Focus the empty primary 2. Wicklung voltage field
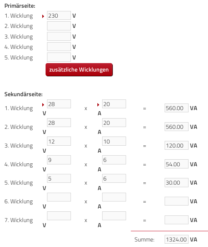 59,26
